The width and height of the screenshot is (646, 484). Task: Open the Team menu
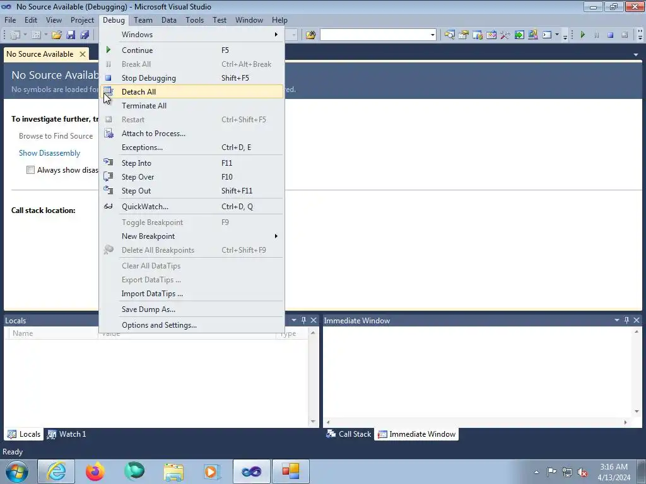point(143,20)
